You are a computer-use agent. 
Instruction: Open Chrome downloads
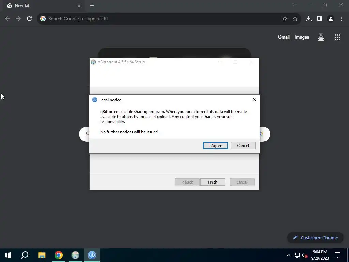point(308,19)
